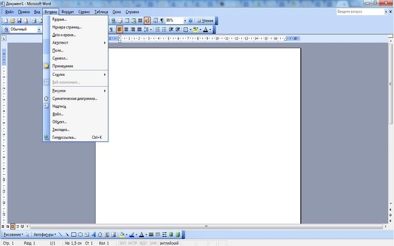Select the Arrow drawing tool
Viewport: 394px width, 246px height.
(67, 235)
